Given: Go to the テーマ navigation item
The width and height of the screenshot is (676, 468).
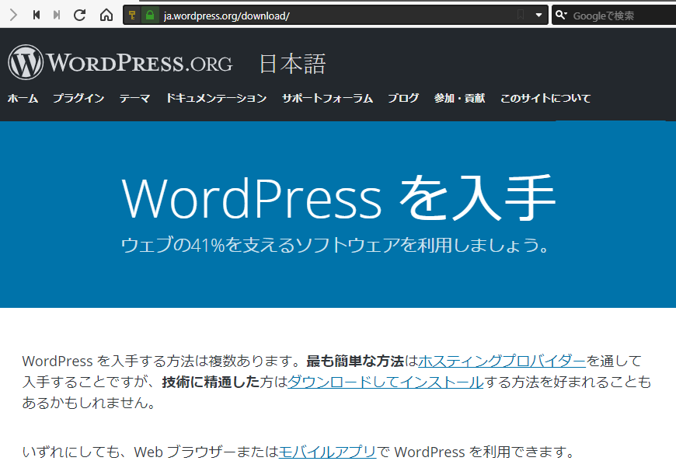Looking at the screenshot, I should [134, 99].
